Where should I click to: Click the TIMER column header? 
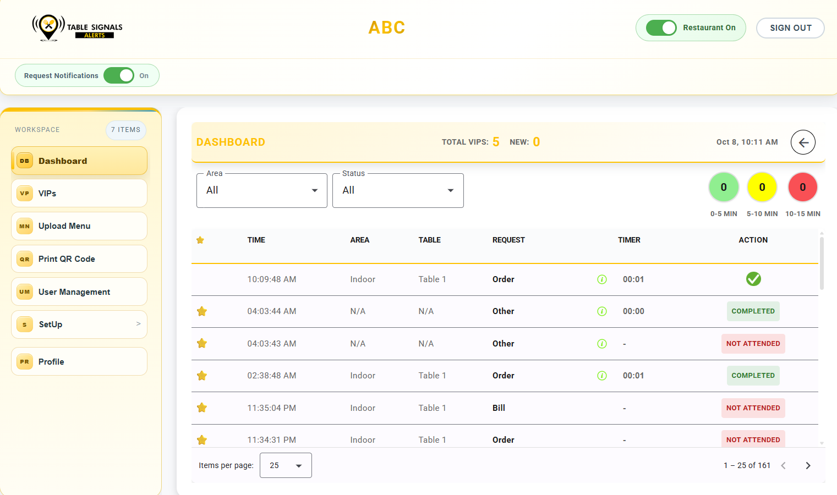(x=629, y=240)
